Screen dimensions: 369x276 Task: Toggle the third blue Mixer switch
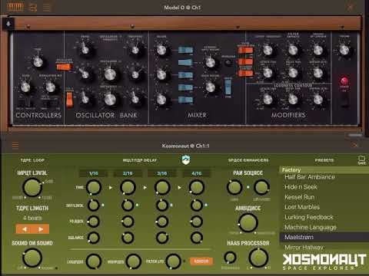pos(185,75)
